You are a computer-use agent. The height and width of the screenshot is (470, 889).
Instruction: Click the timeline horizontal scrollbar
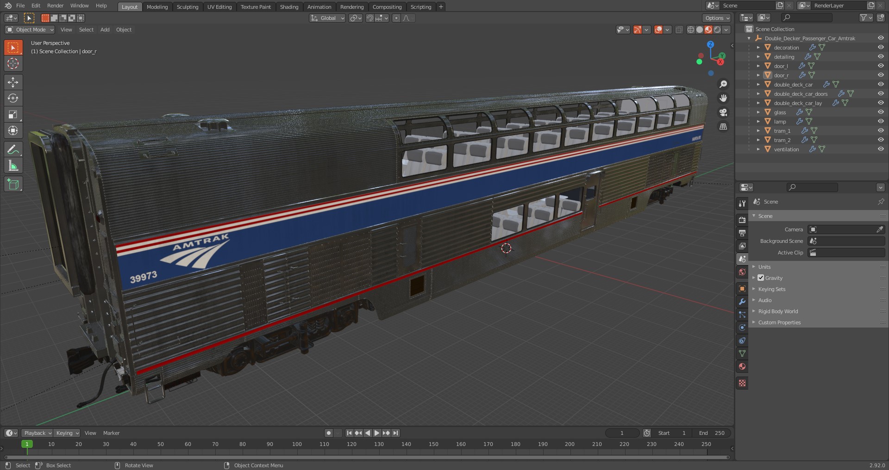(366, 457)
